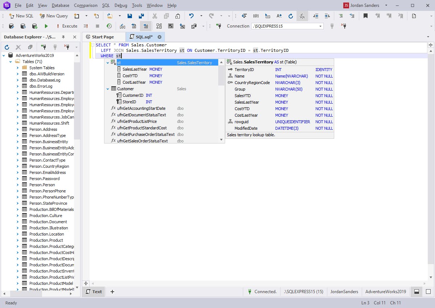Switch to the Start Page tab
This screenshot has width=435, height=308.
coord(104,37)
